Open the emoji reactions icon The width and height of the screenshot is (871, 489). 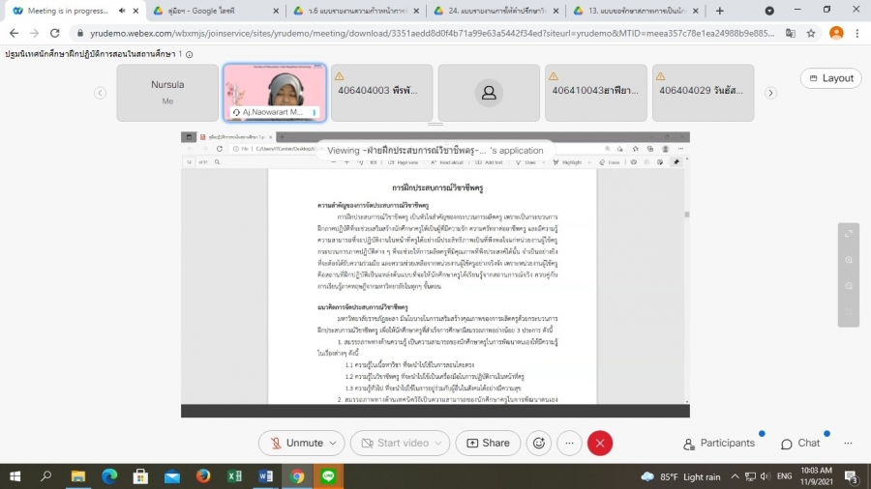(539, 443)
